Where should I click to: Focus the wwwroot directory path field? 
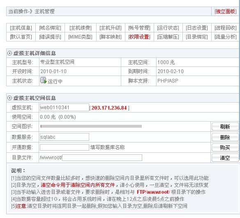[x=102, y=158]
